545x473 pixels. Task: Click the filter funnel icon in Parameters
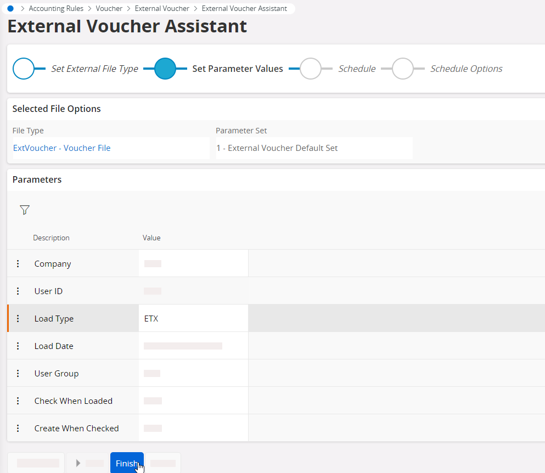pos(24,210)
